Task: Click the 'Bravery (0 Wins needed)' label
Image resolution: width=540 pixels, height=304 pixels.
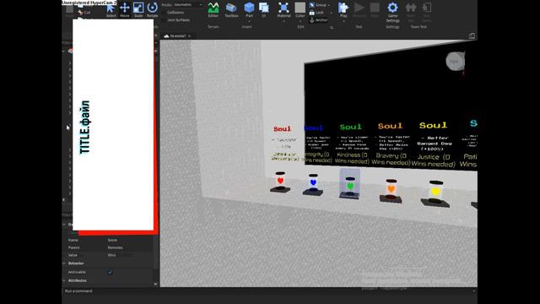Action: [x=391, y=159]
